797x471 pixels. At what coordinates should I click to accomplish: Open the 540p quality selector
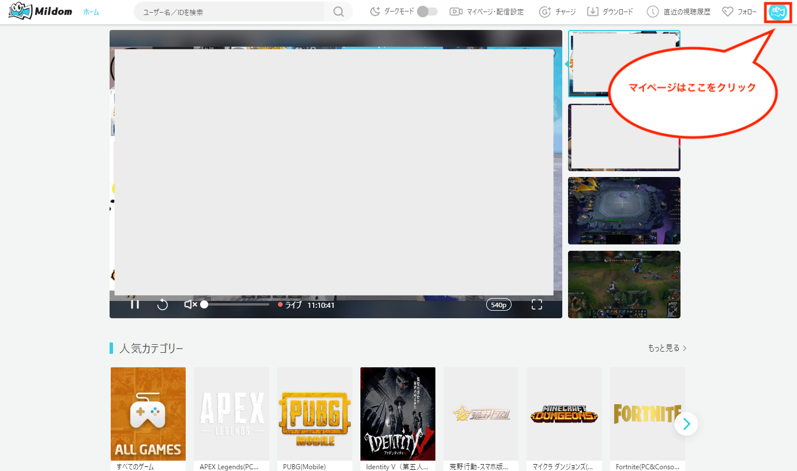pyautogui.click(x=499, y=304)
